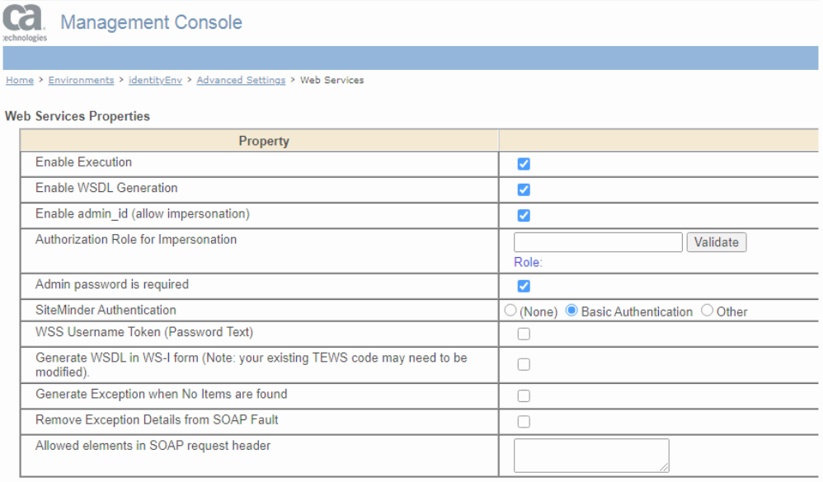Select the (None) authentication radio button

tap(510, 311)
